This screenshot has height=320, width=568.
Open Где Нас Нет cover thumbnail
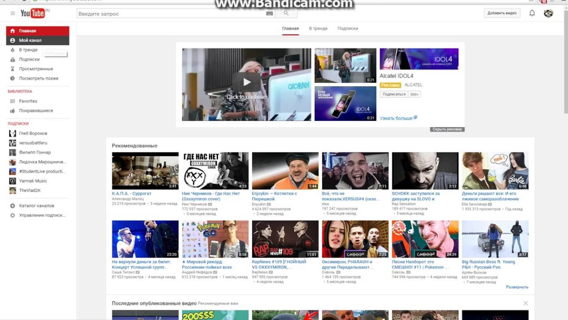(x=215, y=171)
